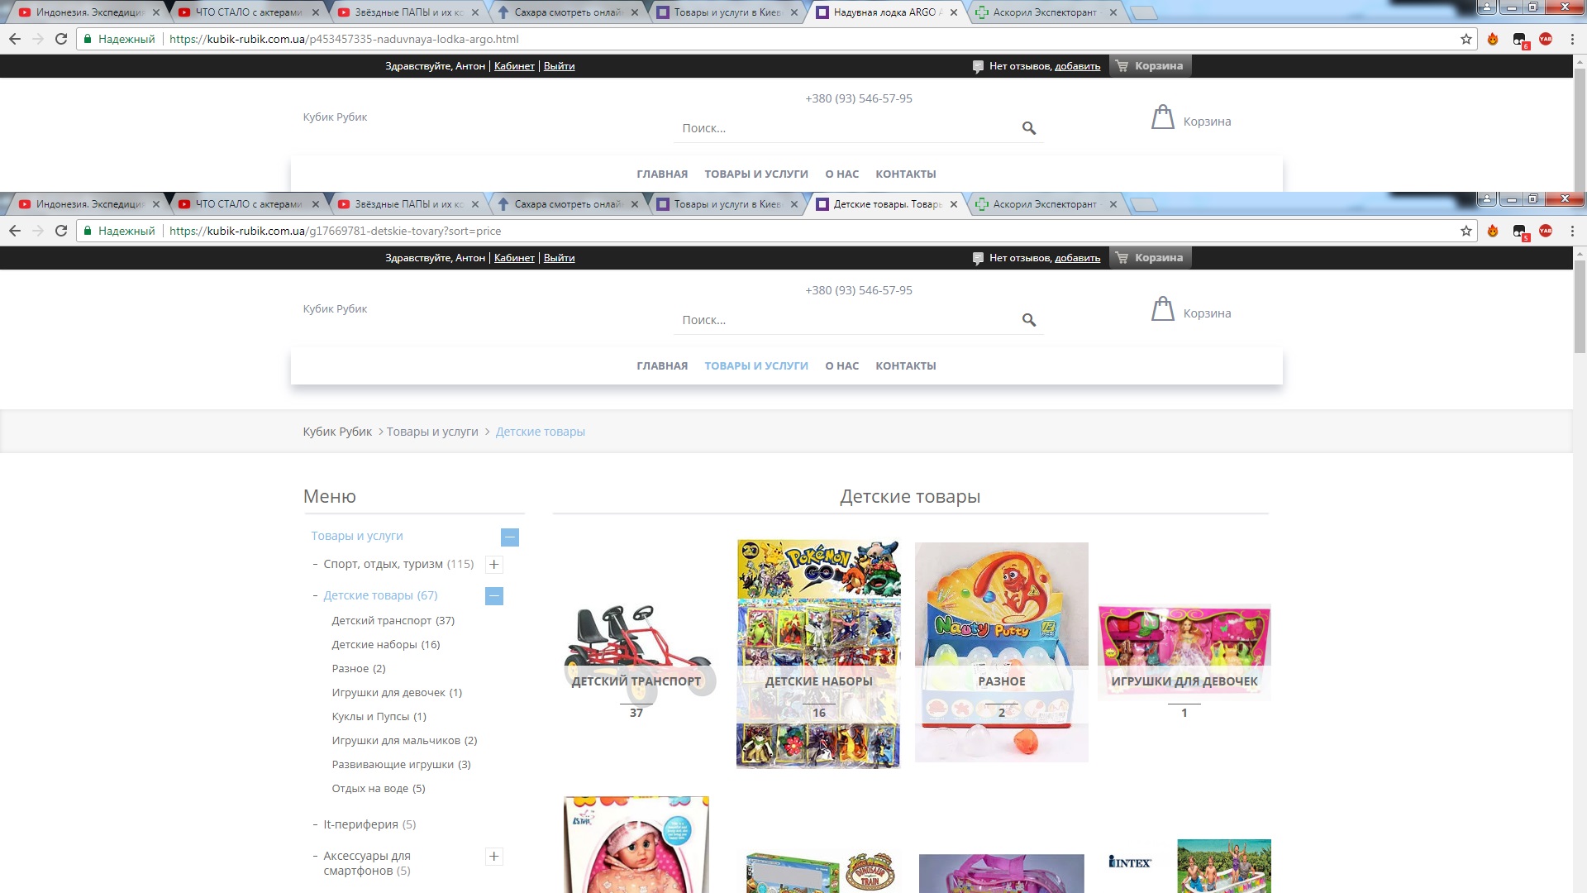Click Товары и услуги breadcrumb link

[432, 432]
